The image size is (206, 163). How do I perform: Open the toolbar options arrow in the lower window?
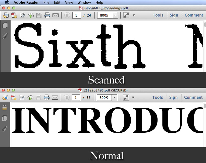pyautogui.click(x=133, y=98)
